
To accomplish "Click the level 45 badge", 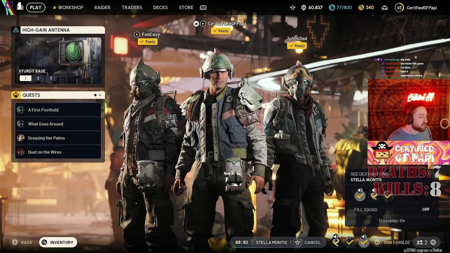I will (399, 7).
